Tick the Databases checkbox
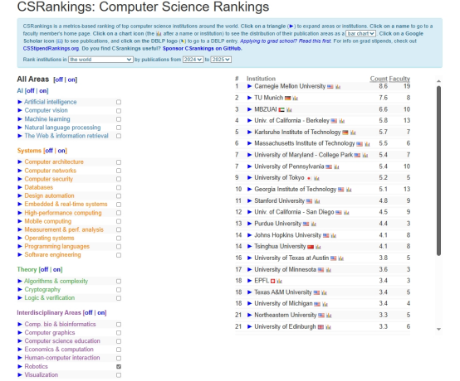Viewport: 460px width, 381px height. (x=119, y=187)
